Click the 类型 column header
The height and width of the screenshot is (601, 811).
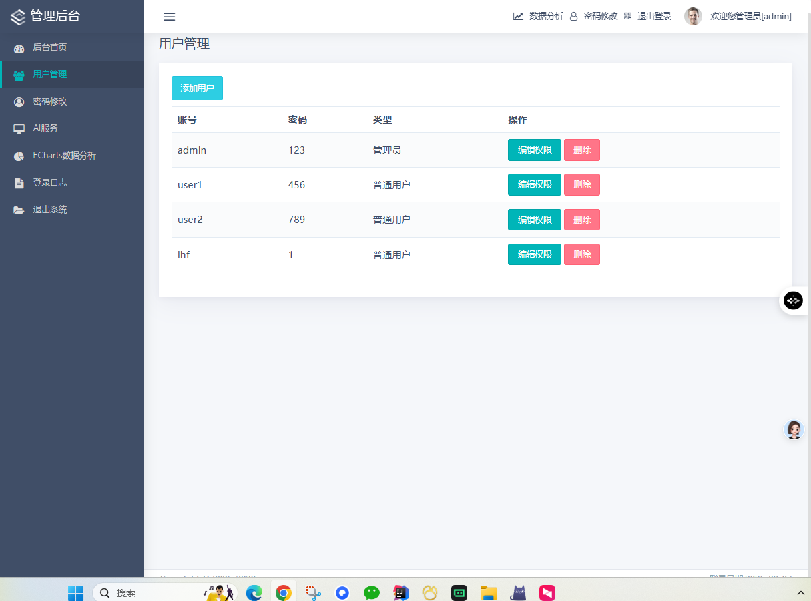(382, 120)
